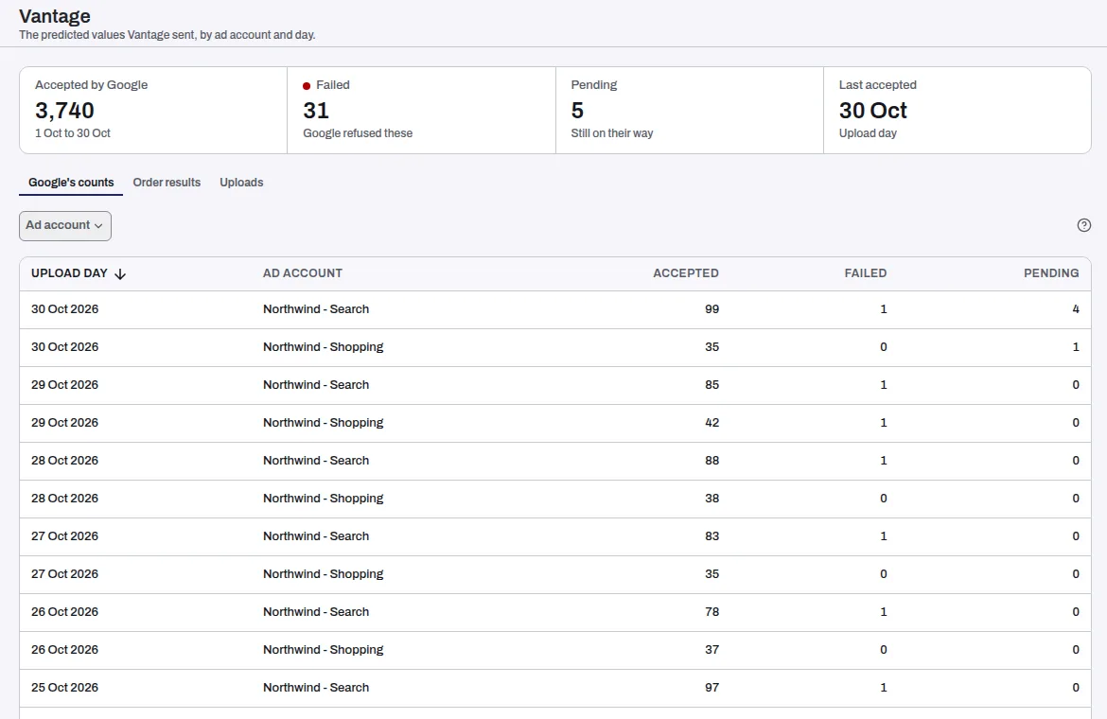Click accepted value 37 for 26 Oct Shopping

pos(712,650)
